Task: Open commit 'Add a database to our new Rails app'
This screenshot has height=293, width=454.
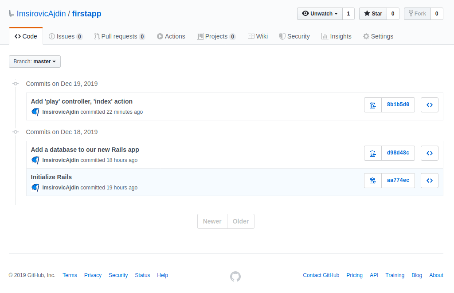Action: [x=85, y=150]
